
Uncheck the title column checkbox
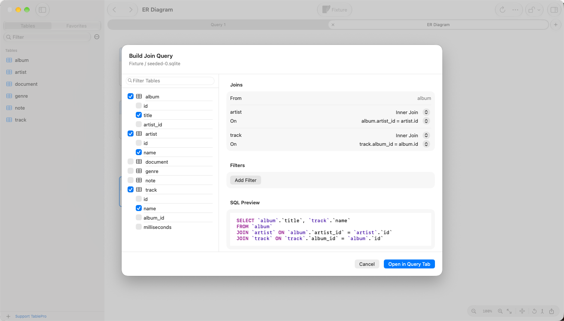click(x=139, y=115)
